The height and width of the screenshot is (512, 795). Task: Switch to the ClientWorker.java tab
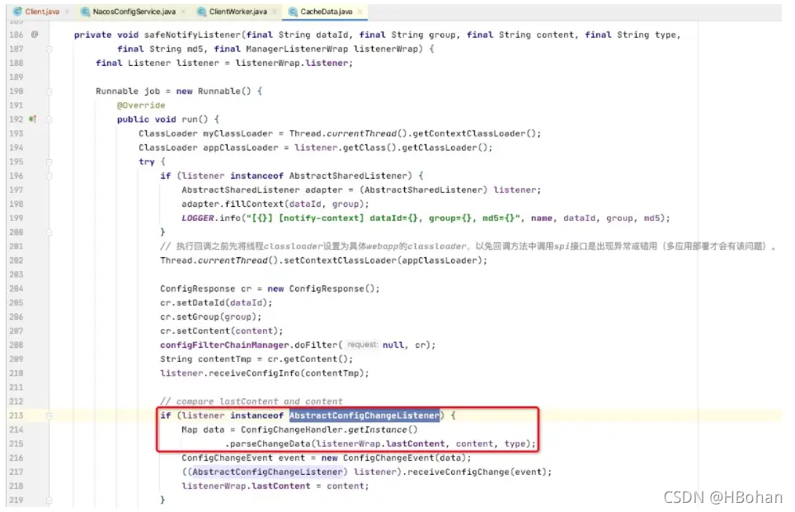(238, 12)
